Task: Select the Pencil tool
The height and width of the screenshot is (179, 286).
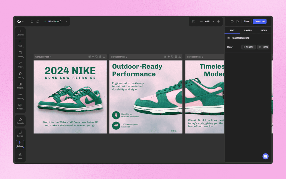Action: pos(20,75)
